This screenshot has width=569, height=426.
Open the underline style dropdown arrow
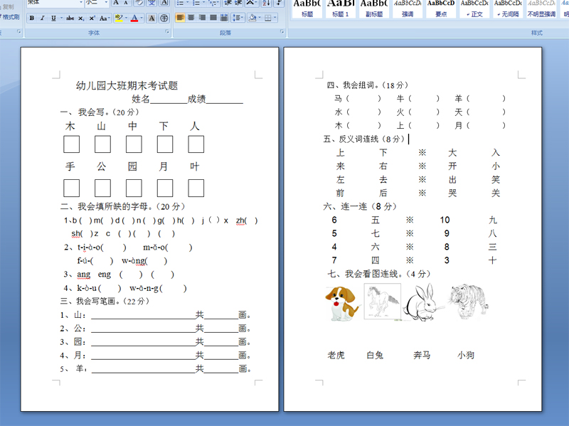pyautogui.click(x=61, y=18)
